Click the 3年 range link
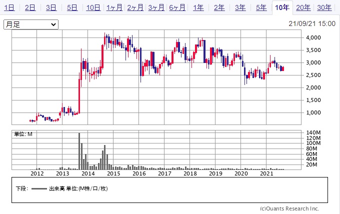The image size is (340, 214). point(240,8)
